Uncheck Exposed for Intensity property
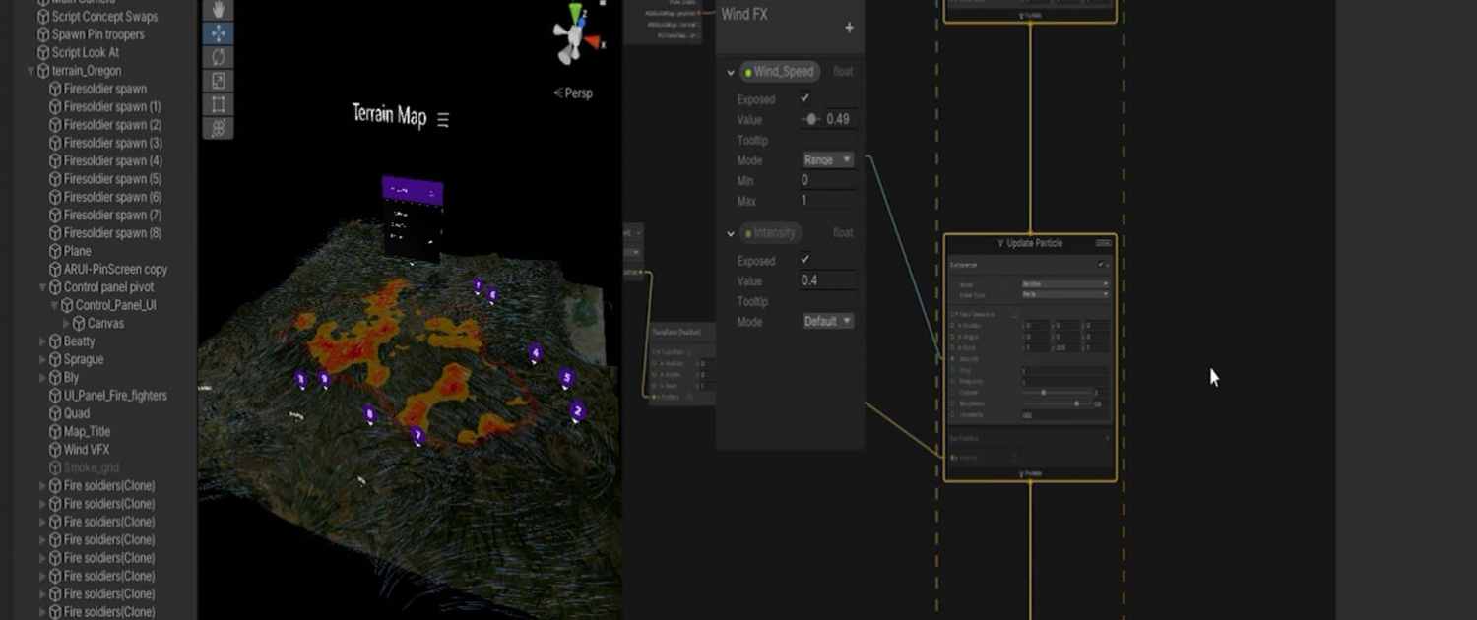Screen dimensions: 1477x620 (804, 260)
